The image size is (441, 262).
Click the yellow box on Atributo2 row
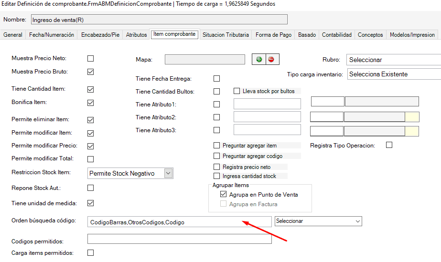point(412,117)
